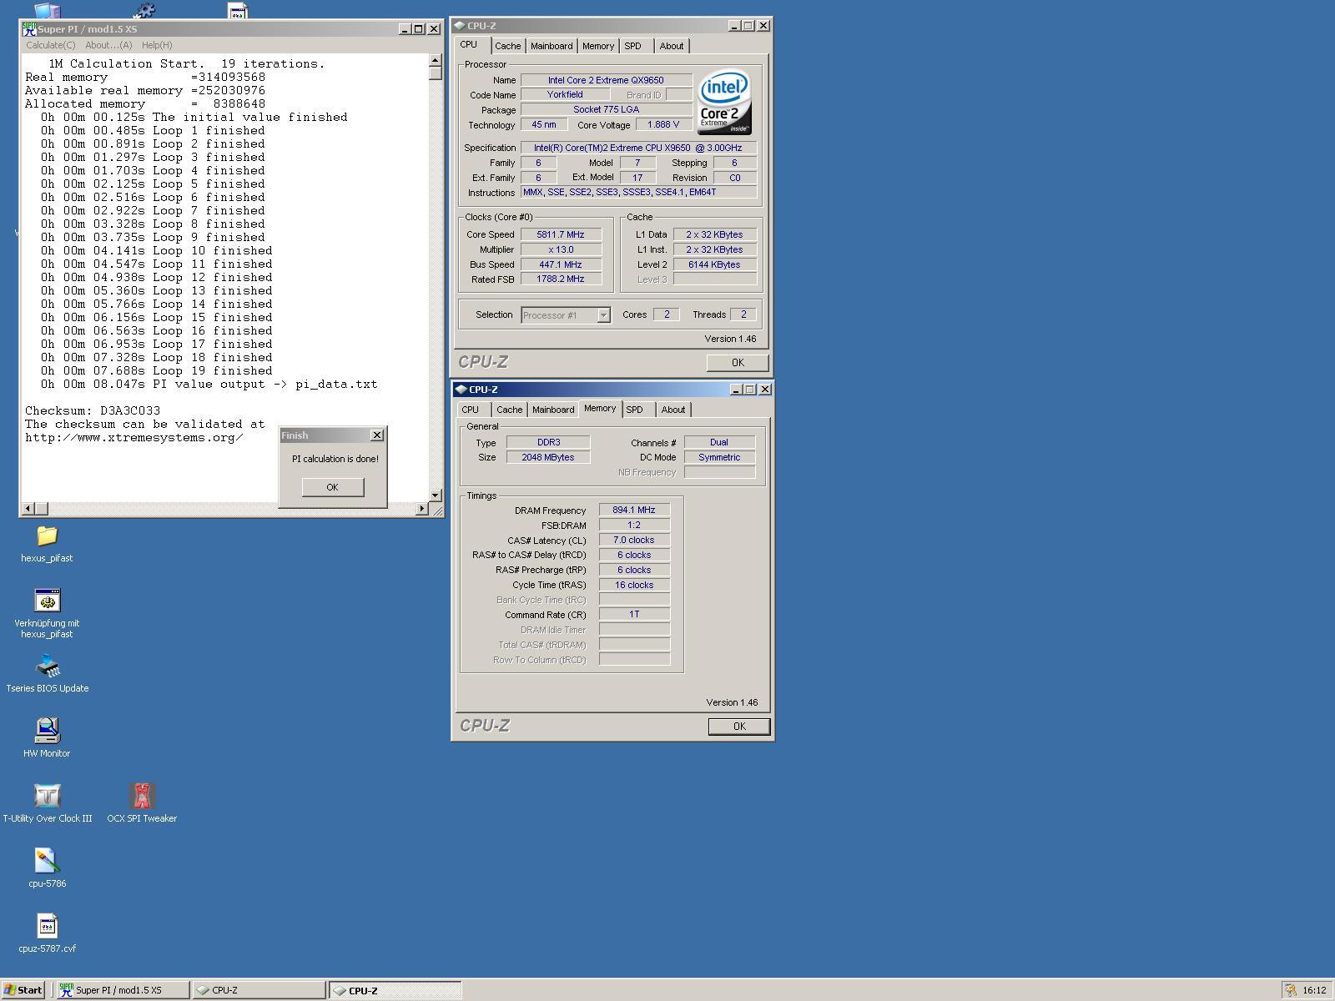Select About tab in lower CPU-Z
This screenshot has width=1335, height=1001.
[x=673, y=410]
